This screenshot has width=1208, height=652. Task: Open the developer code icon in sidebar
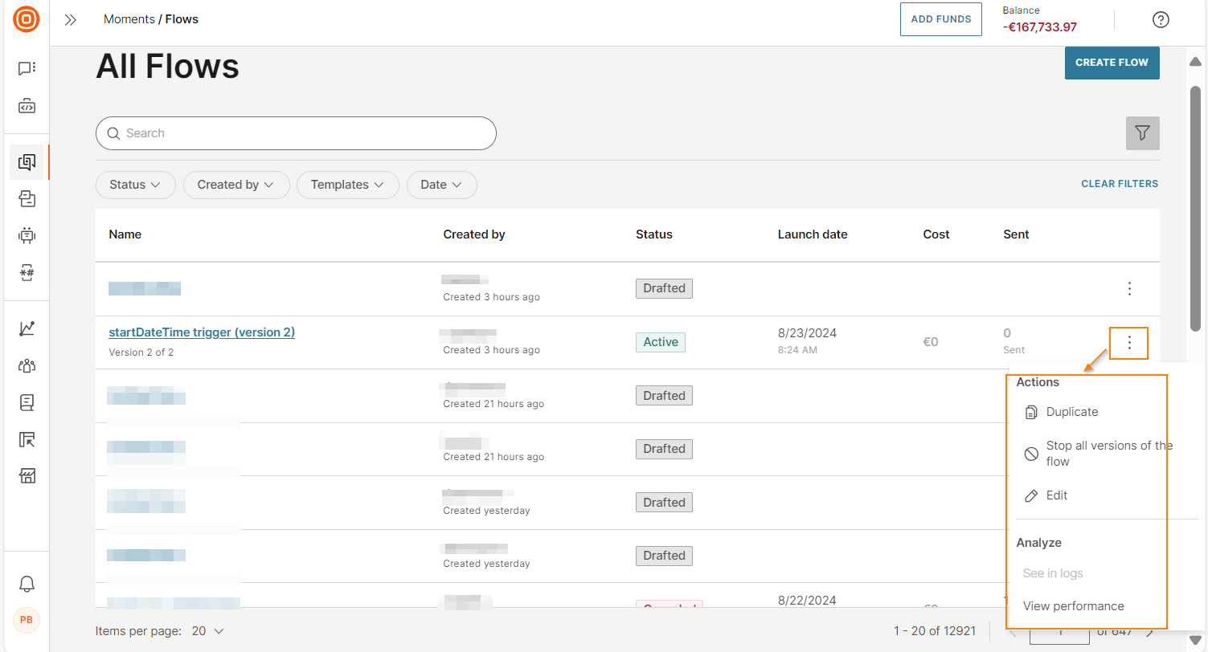pyautogui.click(x=27, y=106)
